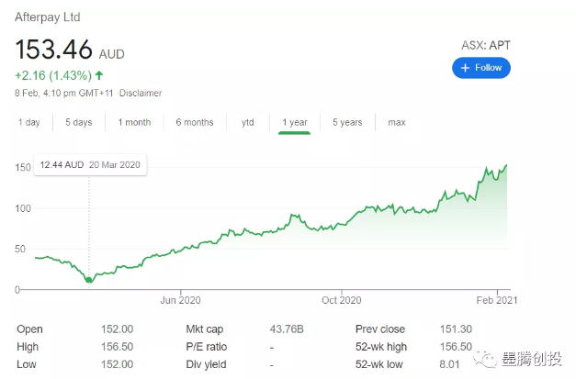Select the 5 days range tab

pyautogui.click(x=78, y=122)
